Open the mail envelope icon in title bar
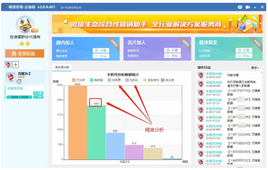The width and height of the screenshot is (268, 170). pos(240,7)
